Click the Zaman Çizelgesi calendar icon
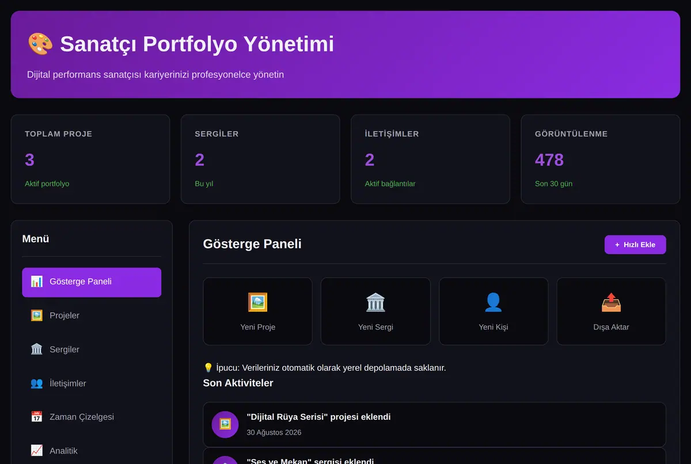Viewport: 691px width, 464px height. pyautogui.click(x=37, y=417)
